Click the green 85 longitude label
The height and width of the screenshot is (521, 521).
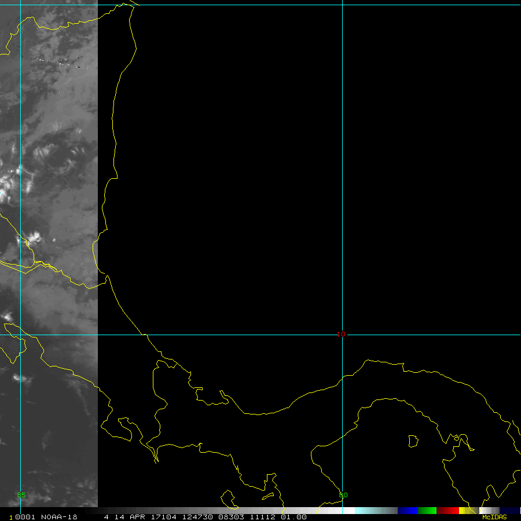pyautogui.click(x=21, y=495)
